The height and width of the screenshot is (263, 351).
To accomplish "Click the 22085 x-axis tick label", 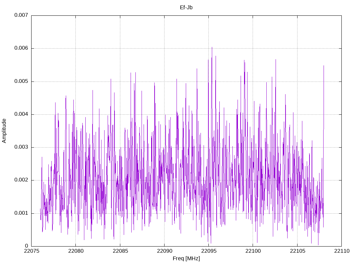I will (120, 251).
